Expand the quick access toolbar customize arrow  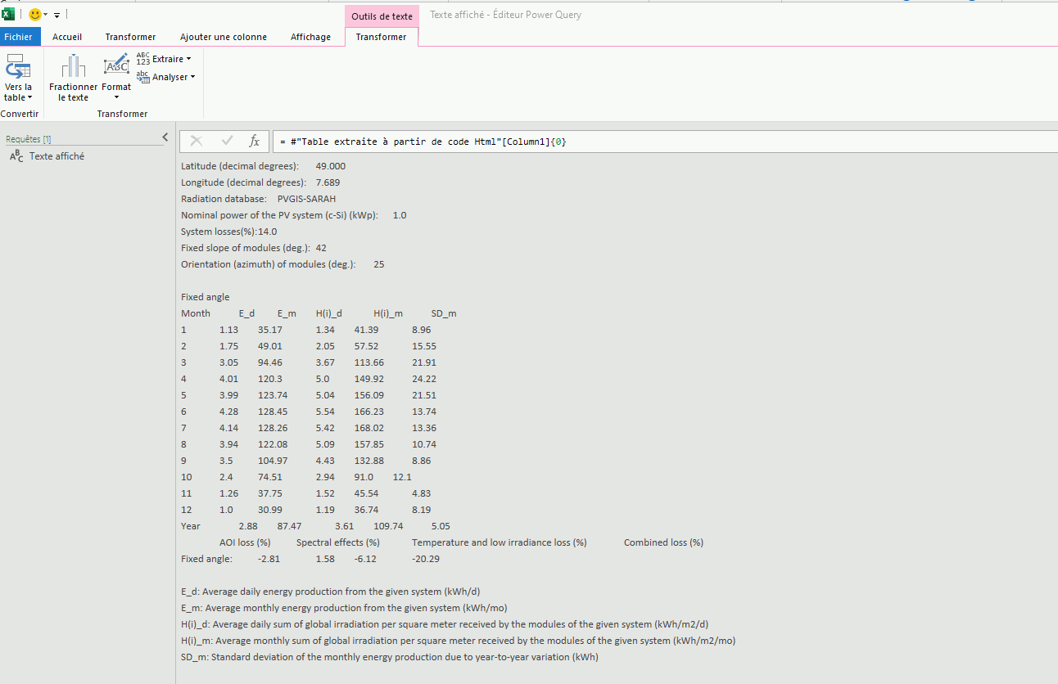57,16
